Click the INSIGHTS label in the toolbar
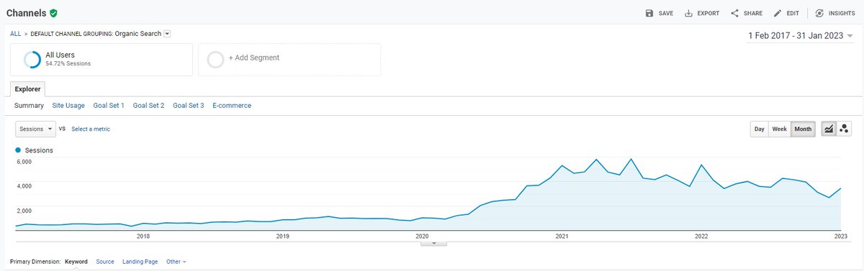This screenshot has width=864, height=271. point(842,13)
